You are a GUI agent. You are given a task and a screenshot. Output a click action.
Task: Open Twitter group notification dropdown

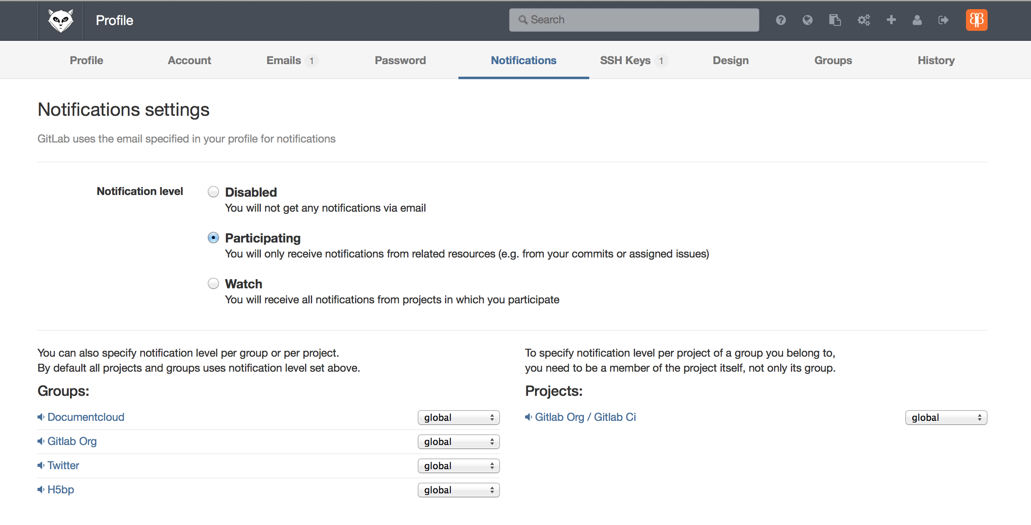[x=458, y=466]
